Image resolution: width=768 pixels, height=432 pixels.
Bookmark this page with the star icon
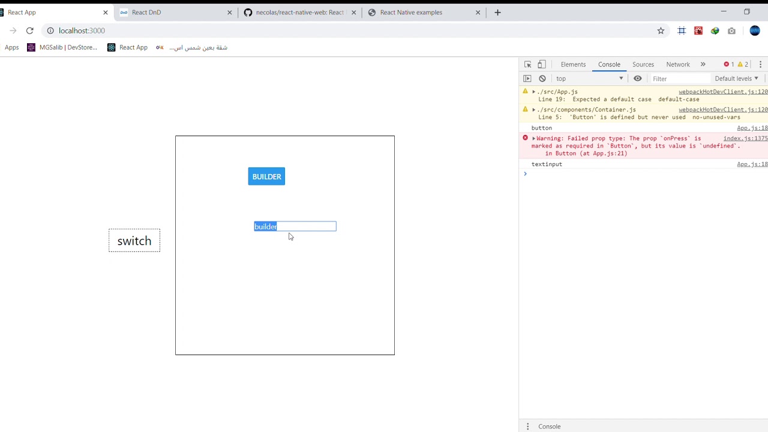(661, 31)
